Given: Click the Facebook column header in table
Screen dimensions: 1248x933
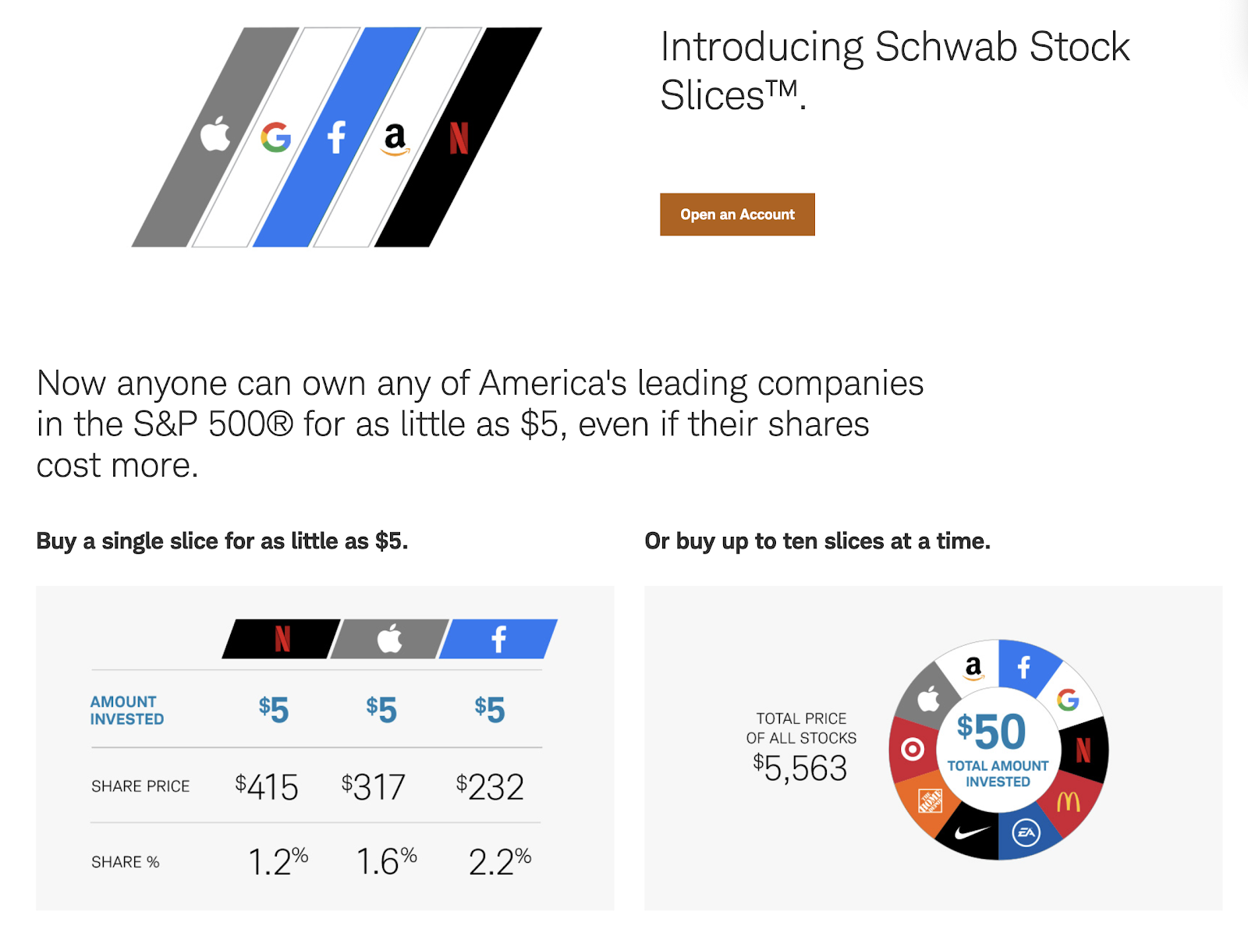Looking at the screenshot, I should pos(498,639).
